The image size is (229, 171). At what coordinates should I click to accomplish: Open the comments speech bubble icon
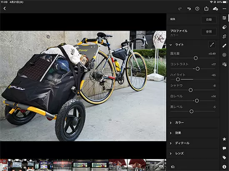point(224,148)
